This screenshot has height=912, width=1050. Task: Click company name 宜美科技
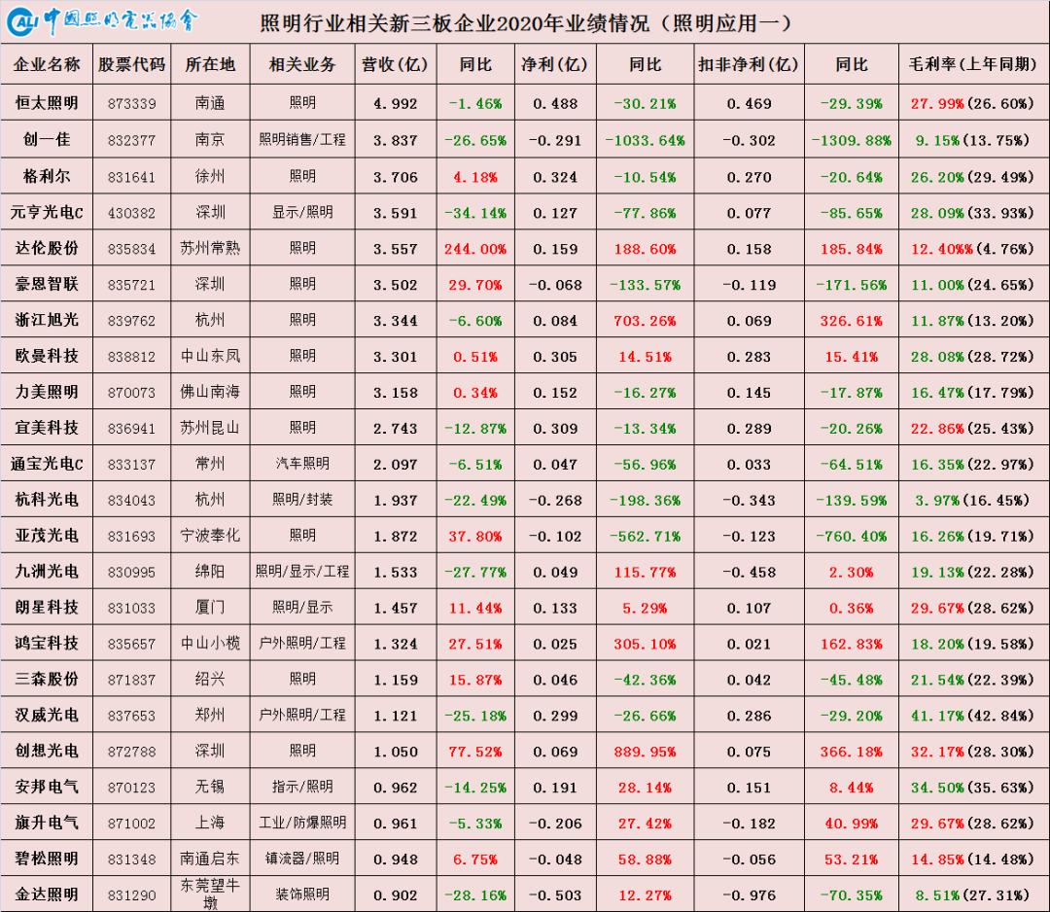47,428
